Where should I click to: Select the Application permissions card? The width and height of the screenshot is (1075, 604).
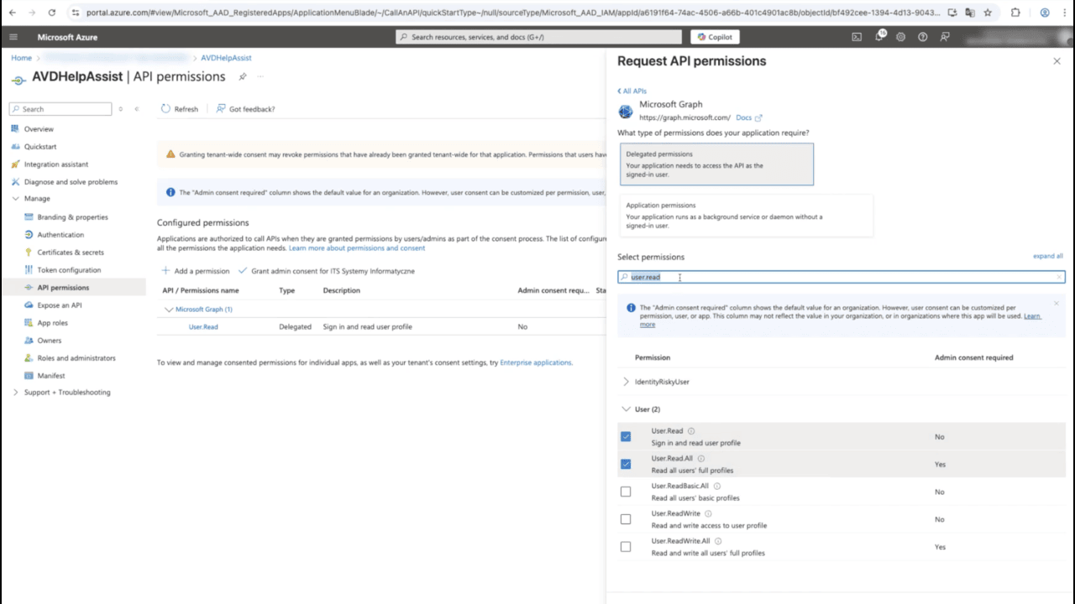click(x=746, y=215)
